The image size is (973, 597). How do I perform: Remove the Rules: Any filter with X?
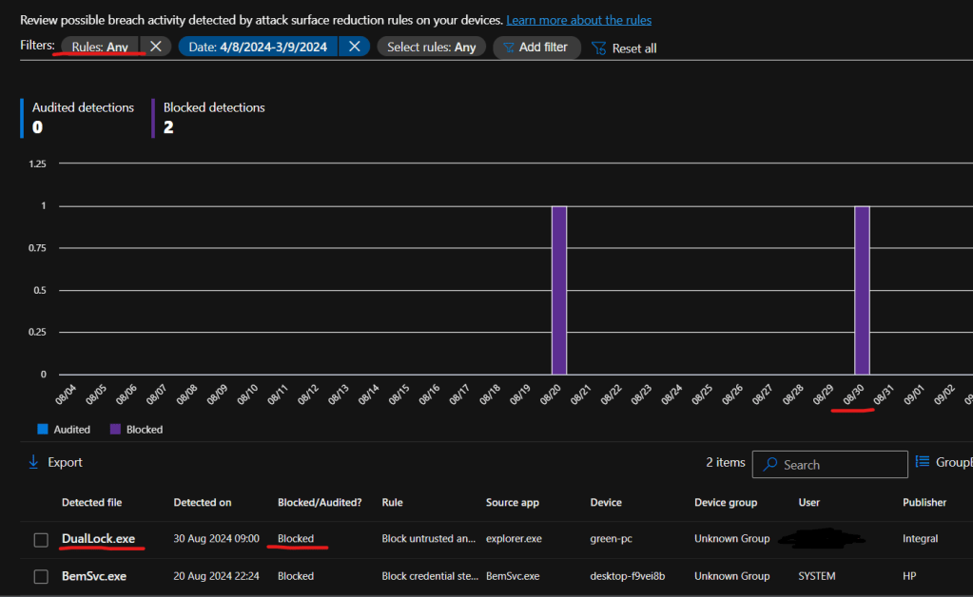(x=156, y=47)
